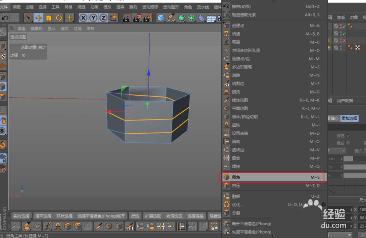
Task: Click the 反选 selection button
Action: click(x=135, y=216)
